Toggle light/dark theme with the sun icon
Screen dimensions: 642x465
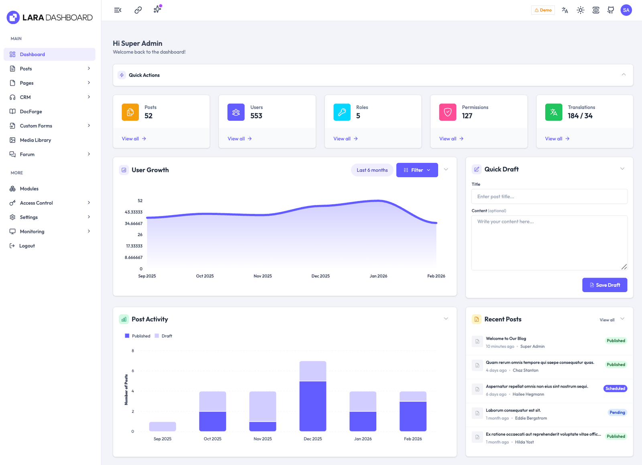(580, 10)
